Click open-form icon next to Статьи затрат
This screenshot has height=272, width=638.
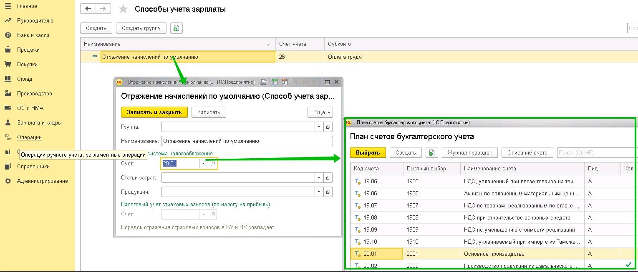pyautogui.click(x=328, y=178)
